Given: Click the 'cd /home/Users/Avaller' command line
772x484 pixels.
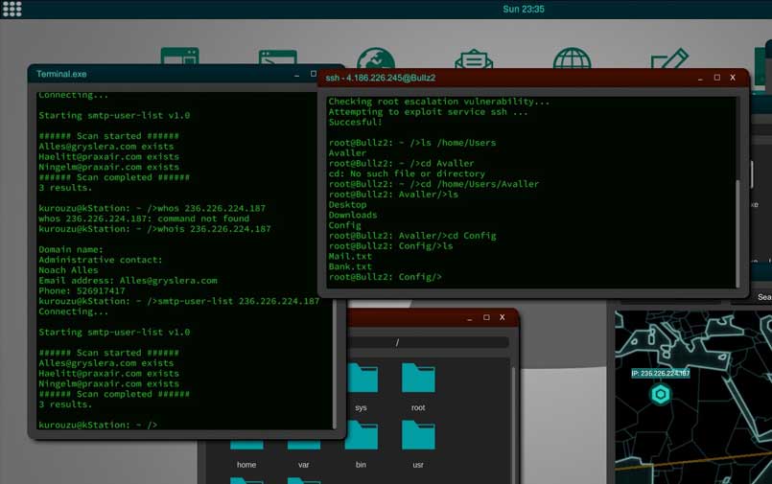Looking at the screenshot, I should click(x=433, y=184).
